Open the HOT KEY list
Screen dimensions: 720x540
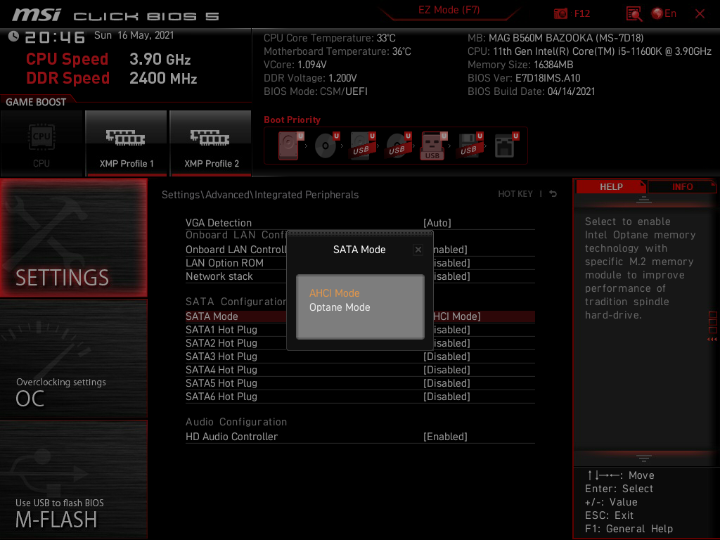coord(515,194)
